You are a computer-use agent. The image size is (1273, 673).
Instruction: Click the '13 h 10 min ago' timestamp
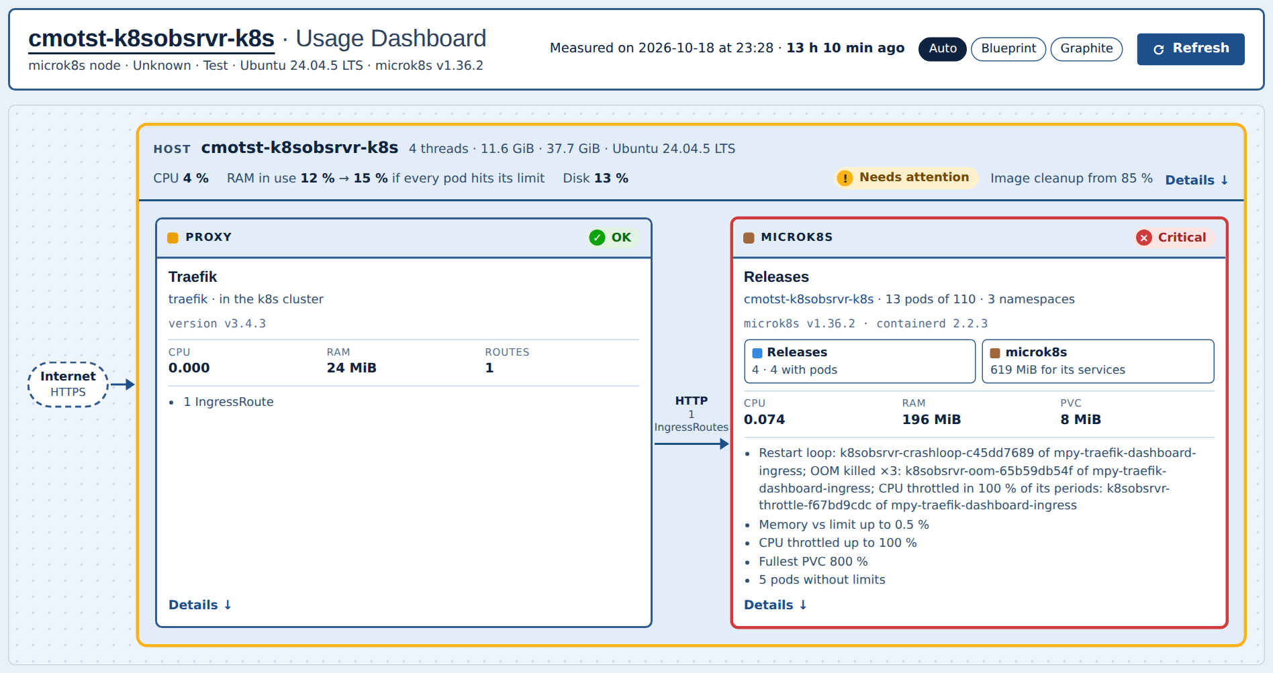(x=845, y=48)
